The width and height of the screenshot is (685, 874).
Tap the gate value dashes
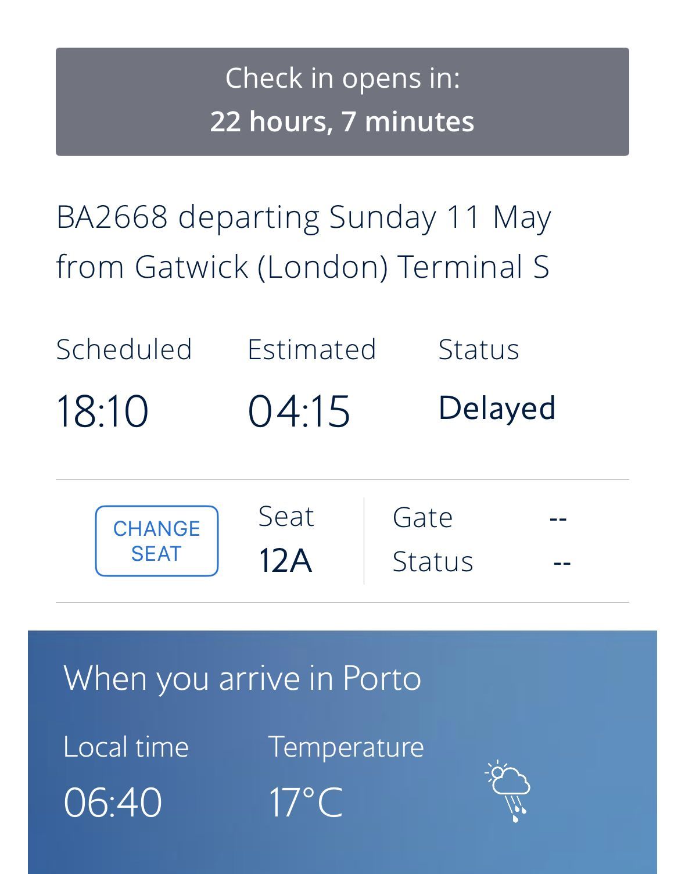point(558,518)
